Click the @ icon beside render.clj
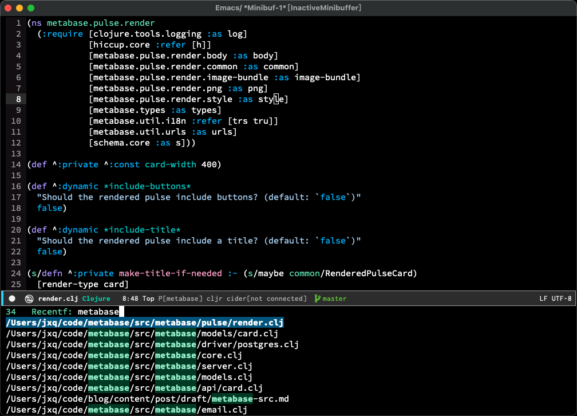Screen dimensions: 577x416 [x=29, y=299]
